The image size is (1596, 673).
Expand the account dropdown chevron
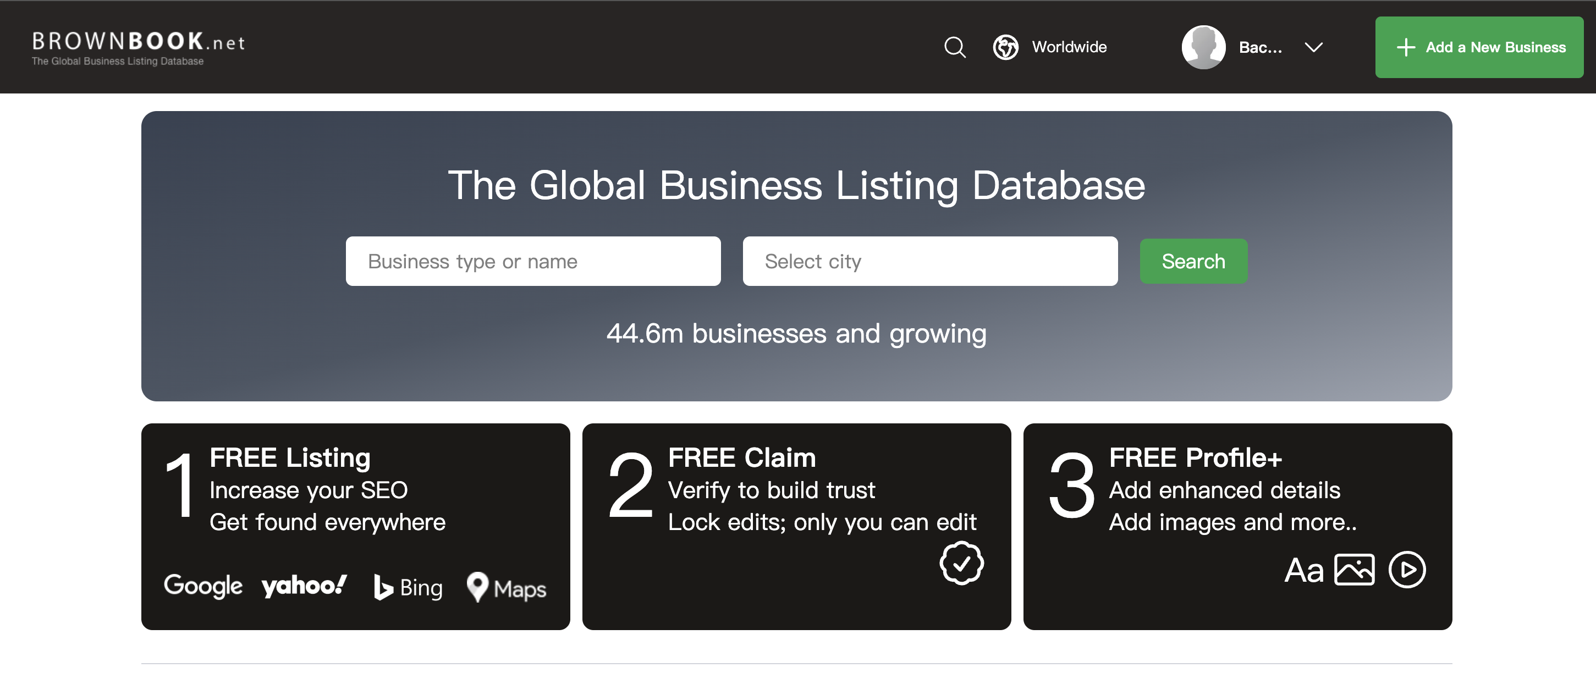tap(1313, 47)
